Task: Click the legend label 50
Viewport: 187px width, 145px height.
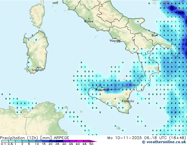Action: [91, 144]
